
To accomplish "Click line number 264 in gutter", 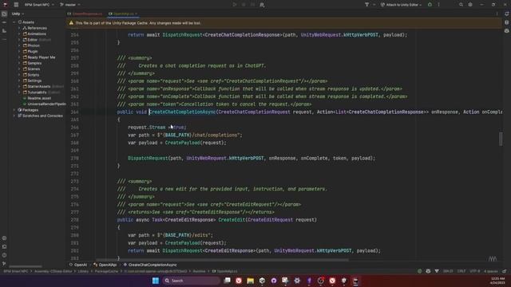I will (74, 112).
